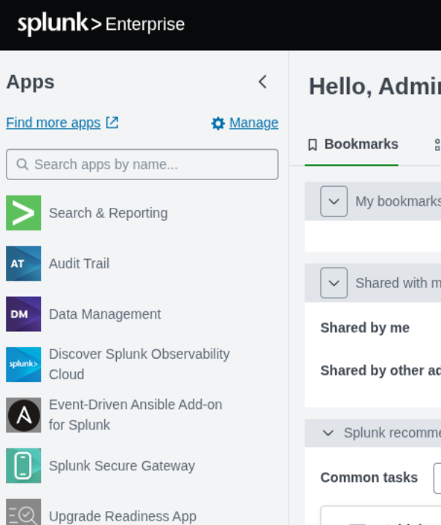
Task: Click the Audit Trail label
Action: click(79, 263)
